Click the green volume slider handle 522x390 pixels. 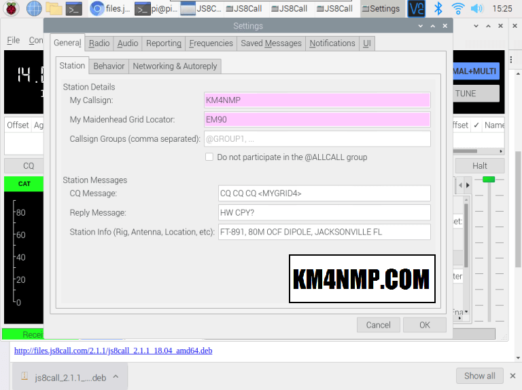pyautogui.click(x=488, y=179)
